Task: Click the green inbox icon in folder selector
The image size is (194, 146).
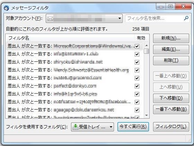Action: coord(76,127)
